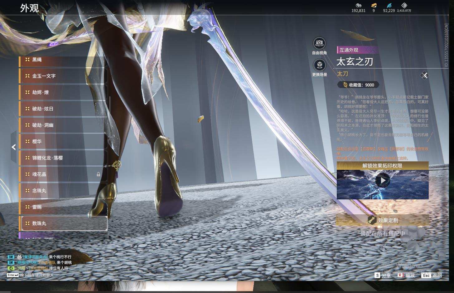This screenshot has height=293, width=454.
Task: Select the 劫烬·燎 skin
Action: pos(63,93)
